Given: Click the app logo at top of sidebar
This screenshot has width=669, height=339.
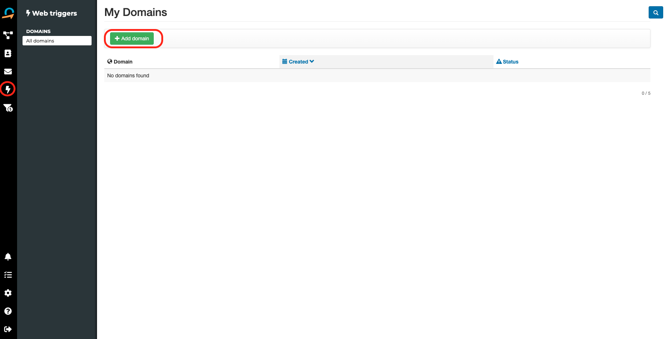Looking at the screenshot, I should [x=8, y=13].
